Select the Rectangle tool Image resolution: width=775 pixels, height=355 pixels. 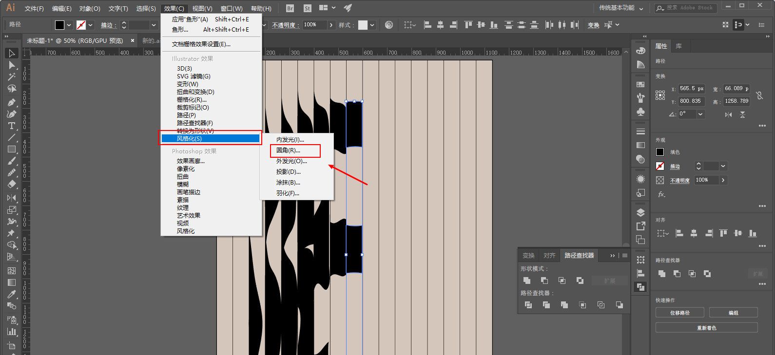click(x=12, y=149)
